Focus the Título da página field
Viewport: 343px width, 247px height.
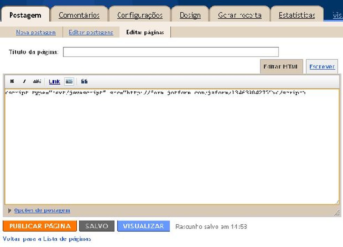171,52
